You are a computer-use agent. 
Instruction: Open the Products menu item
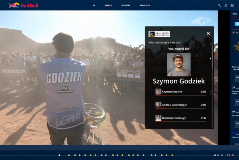click(x=145, y=5)
